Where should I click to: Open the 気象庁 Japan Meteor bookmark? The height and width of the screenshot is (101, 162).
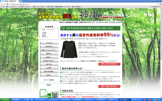25,7
